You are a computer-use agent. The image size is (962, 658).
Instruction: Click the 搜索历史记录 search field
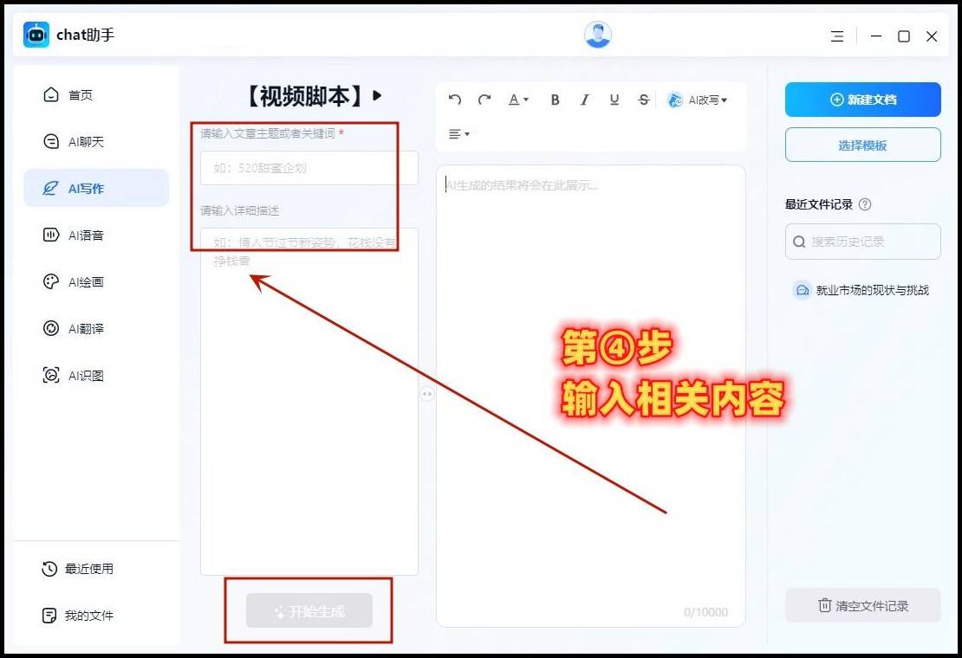[871, 242]
